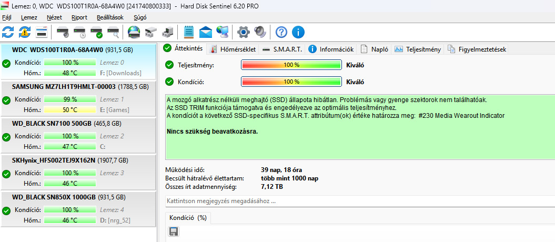
Task: Click the envelope e-mail toolbar icon
Action: 206,32
